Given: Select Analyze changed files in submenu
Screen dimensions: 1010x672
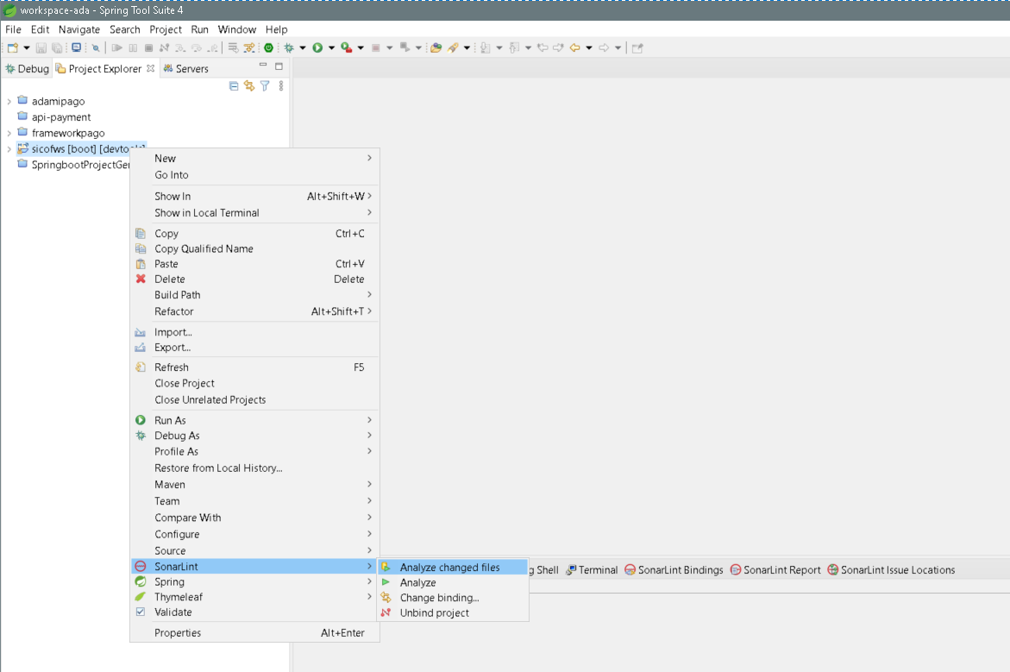Looking at the screenshot, I should point(449,568).
